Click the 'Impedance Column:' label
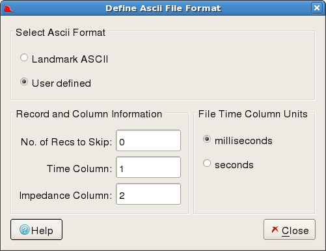This screenshot has height=251, width=326. point(66,196)
